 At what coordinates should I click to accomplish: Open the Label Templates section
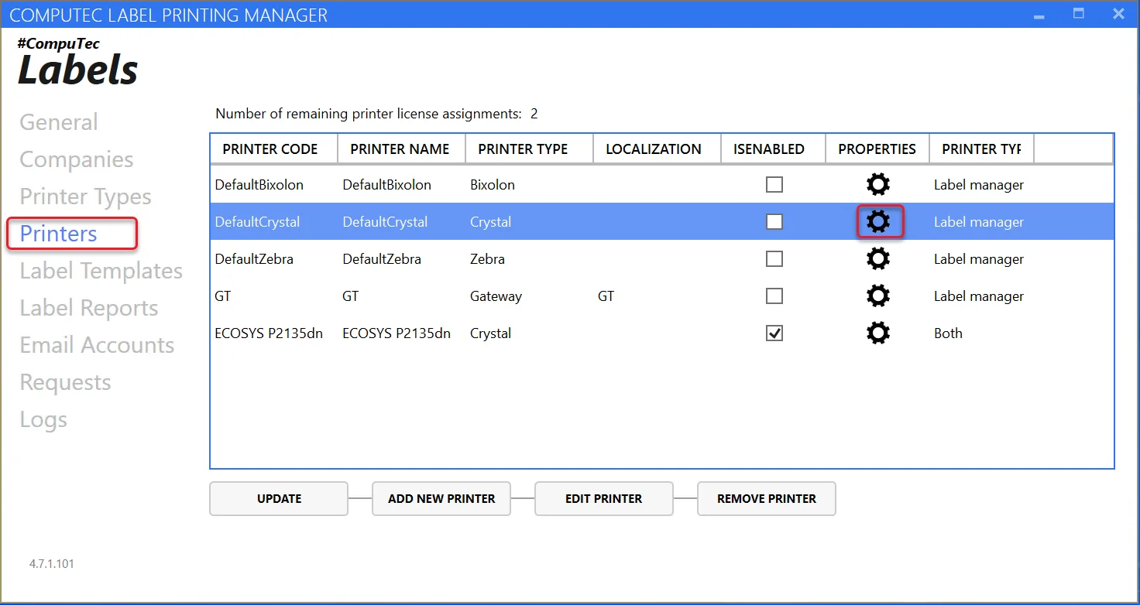pos(101,271)
